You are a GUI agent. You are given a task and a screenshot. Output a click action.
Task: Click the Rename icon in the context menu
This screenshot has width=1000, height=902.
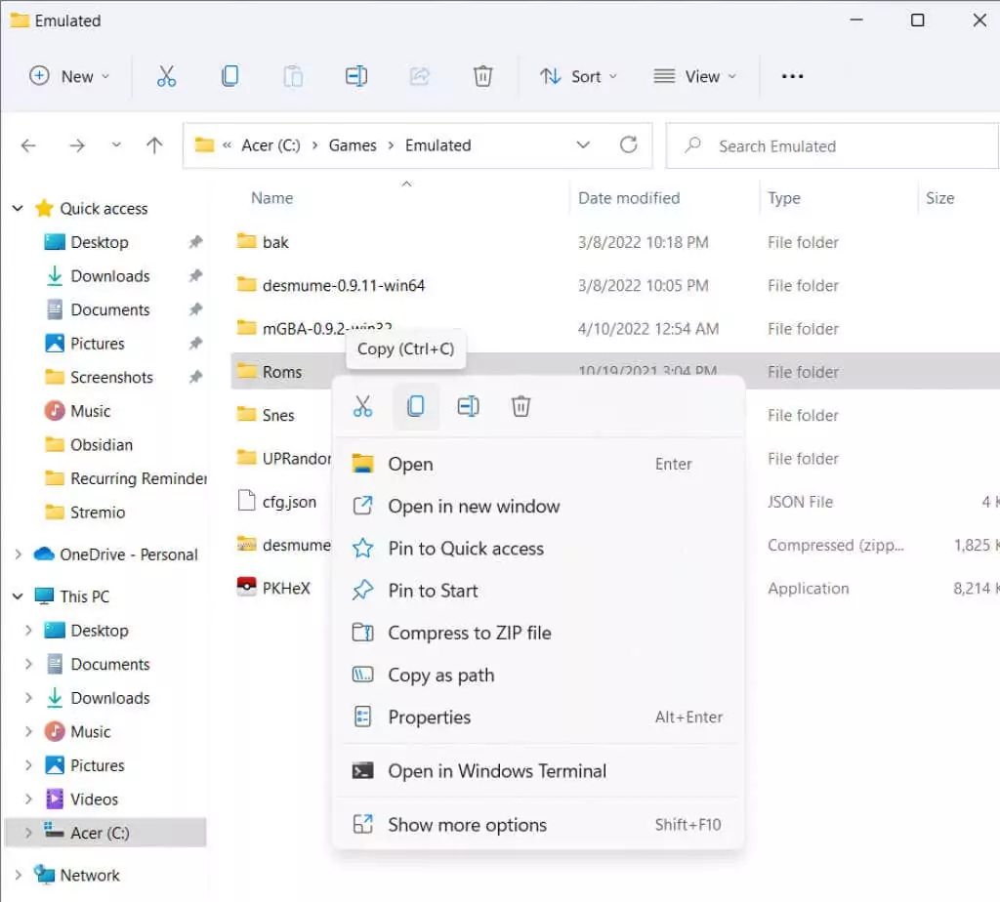coord(469,406)
